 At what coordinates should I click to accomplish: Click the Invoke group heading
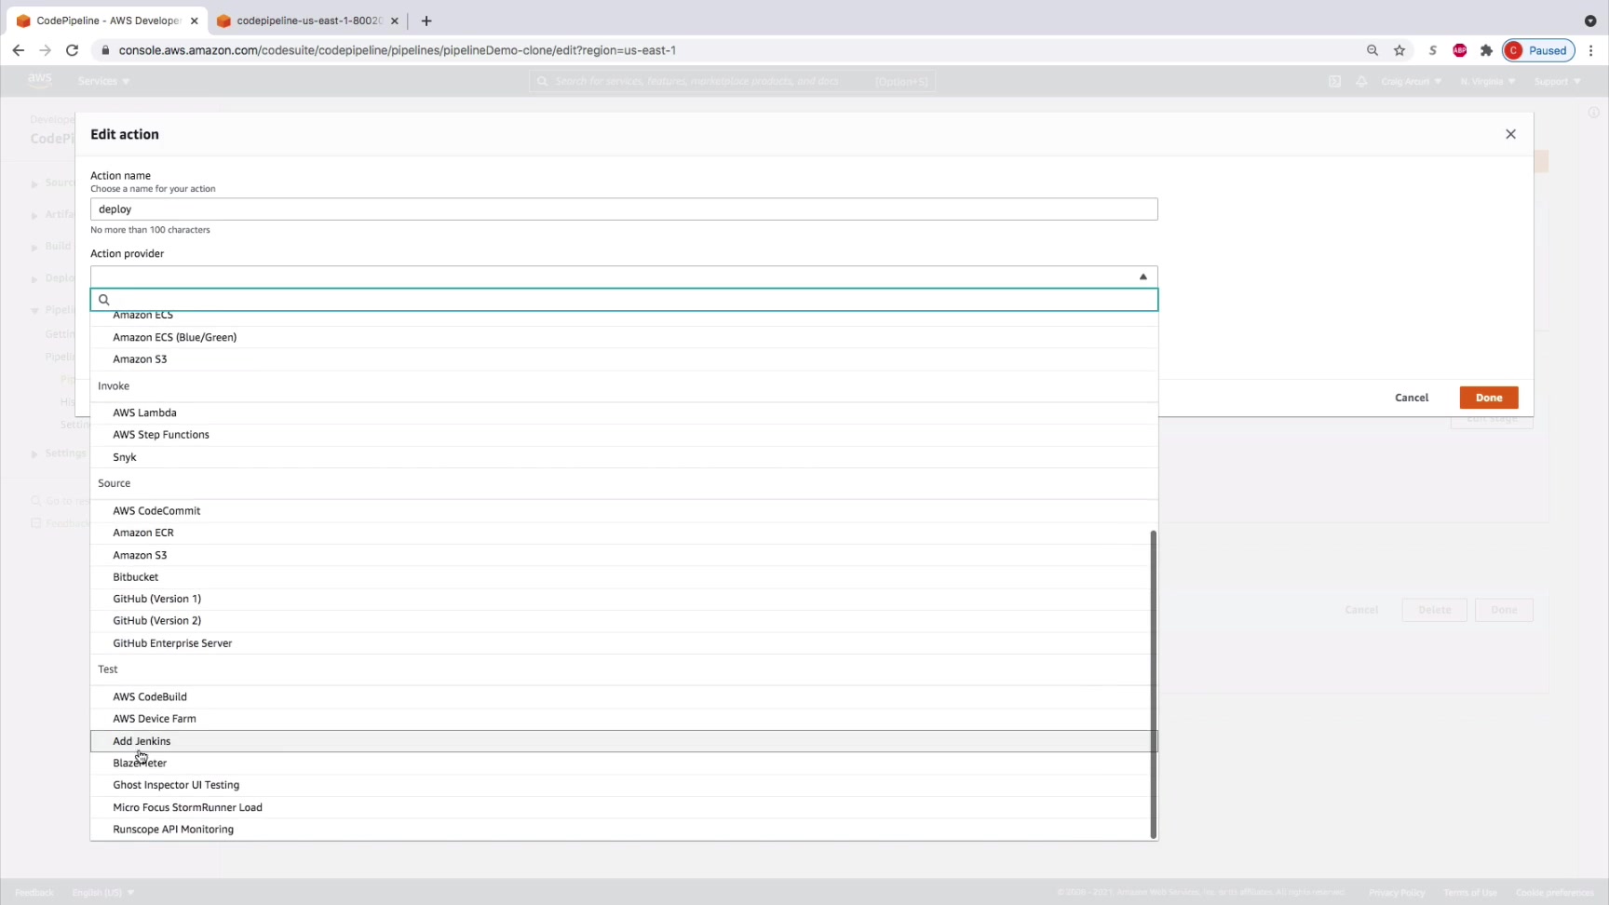pyautogui.click(x=114, y=386)
